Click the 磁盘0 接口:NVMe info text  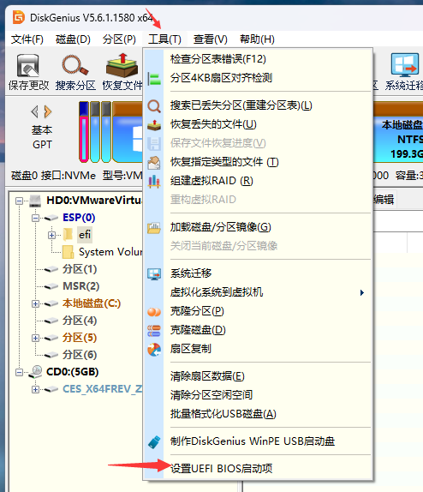tap(53, 176)
